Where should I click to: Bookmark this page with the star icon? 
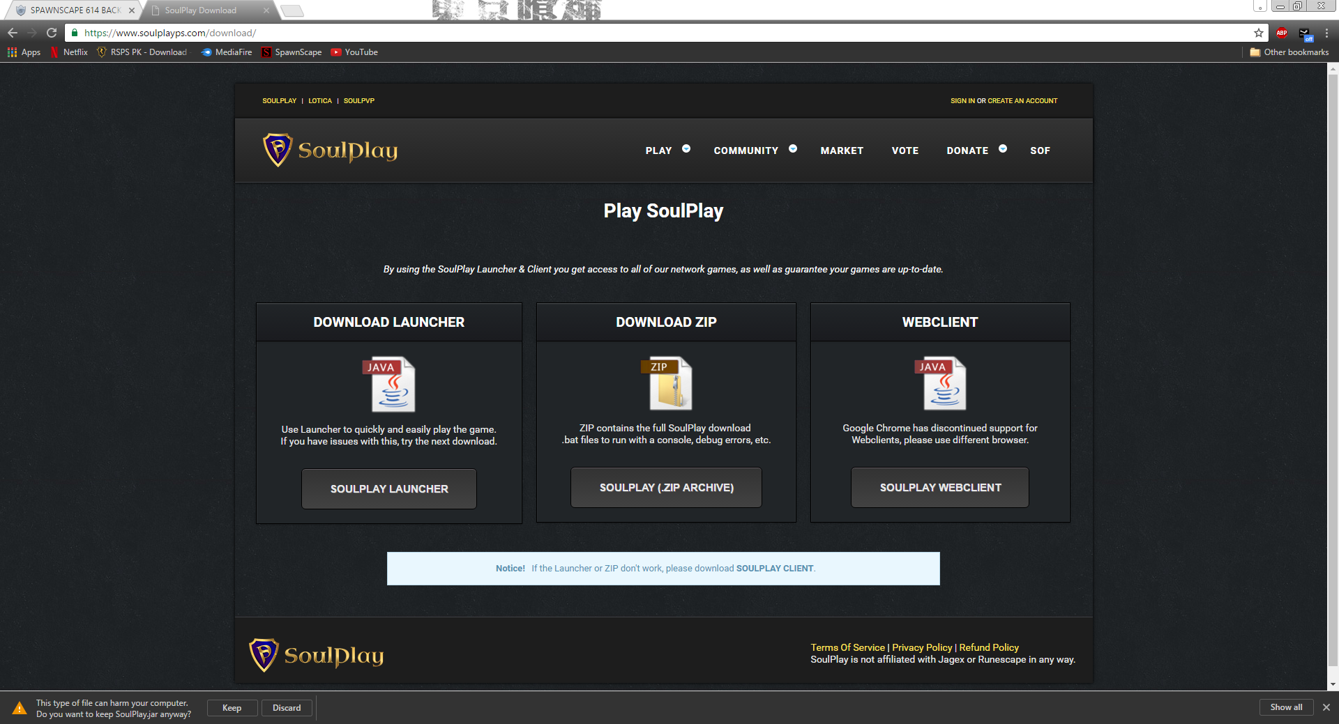click(1259, 33)
